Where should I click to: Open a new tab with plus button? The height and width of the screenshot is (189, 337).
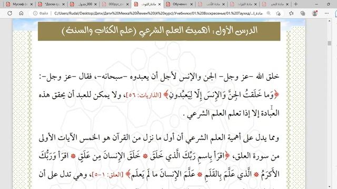(x=296, y=4)
